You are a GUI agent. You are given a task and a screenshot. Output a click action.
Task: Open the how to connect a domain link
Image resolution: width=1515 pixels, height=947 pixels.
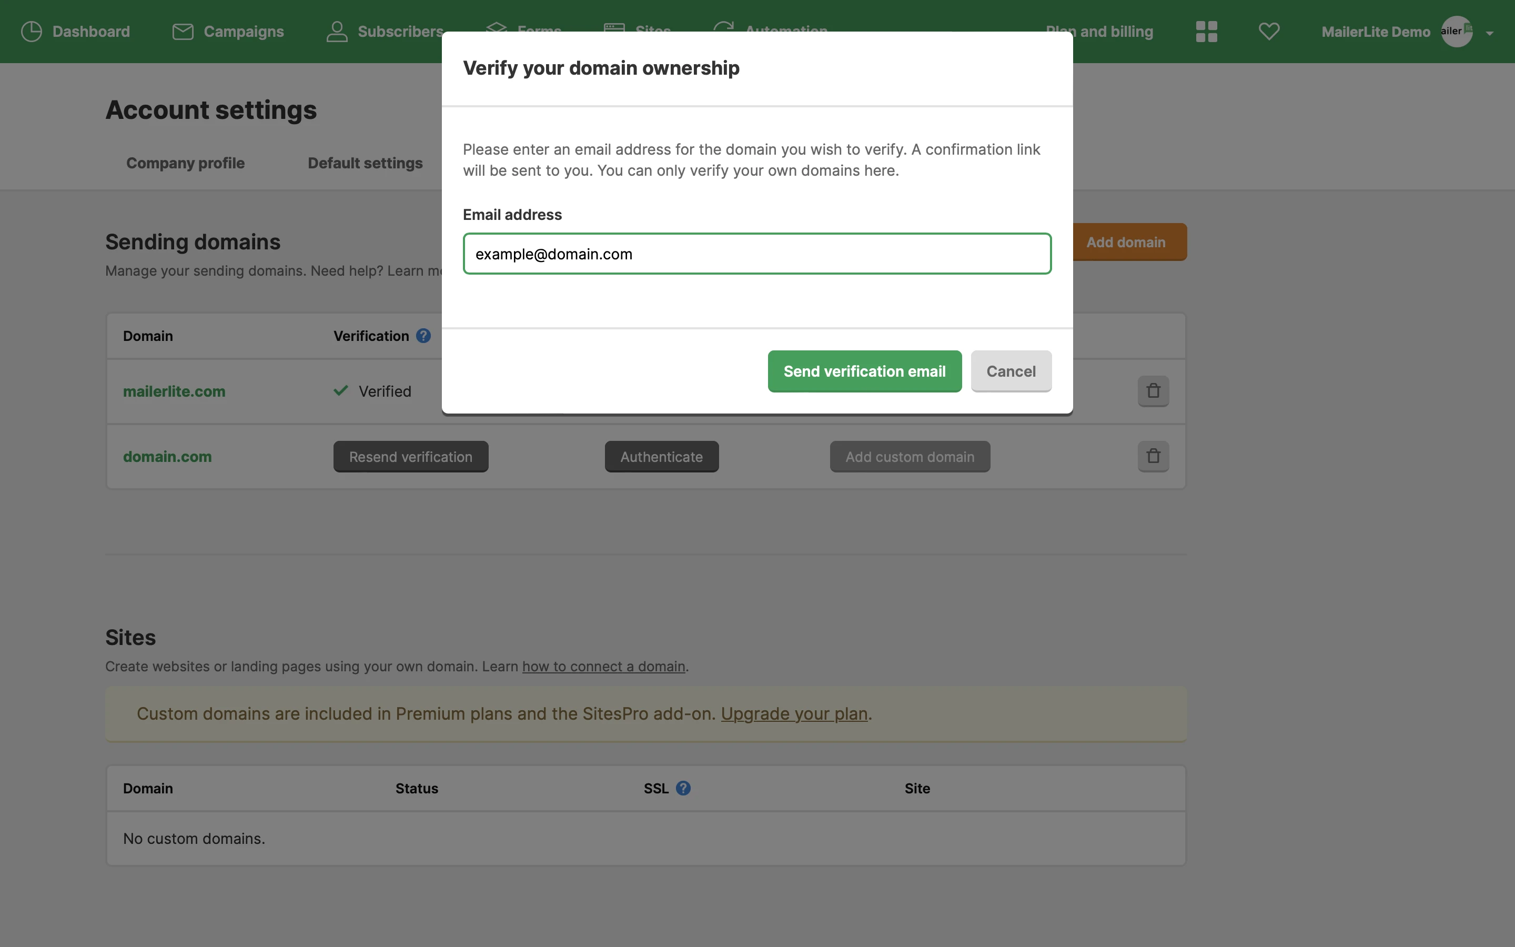point(603,667)
